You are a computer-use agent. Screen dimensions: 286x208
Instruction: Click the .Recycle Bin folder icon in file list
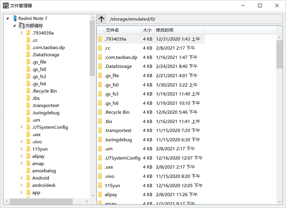pos(100,112)
